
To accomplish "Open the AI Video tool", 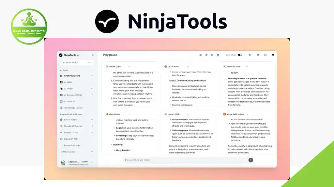I will 68,82.
